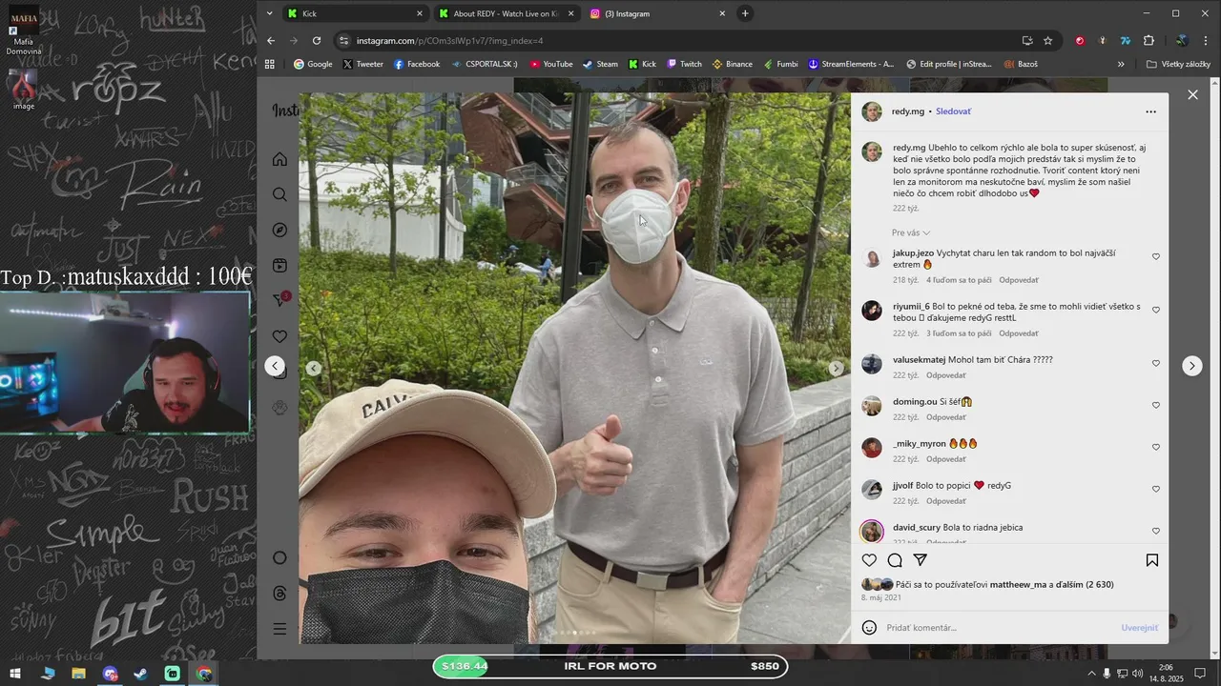Screen dimensions: 1221x686
Task: Open Instagram messages with notification badge
Action: coord(280,300)
